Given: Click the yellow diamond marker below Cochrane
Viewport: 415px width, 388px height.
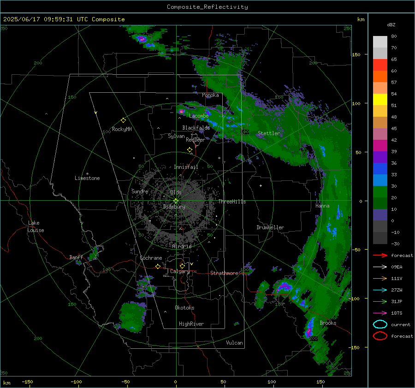Looking at the screenshot, I should (158, 266).
